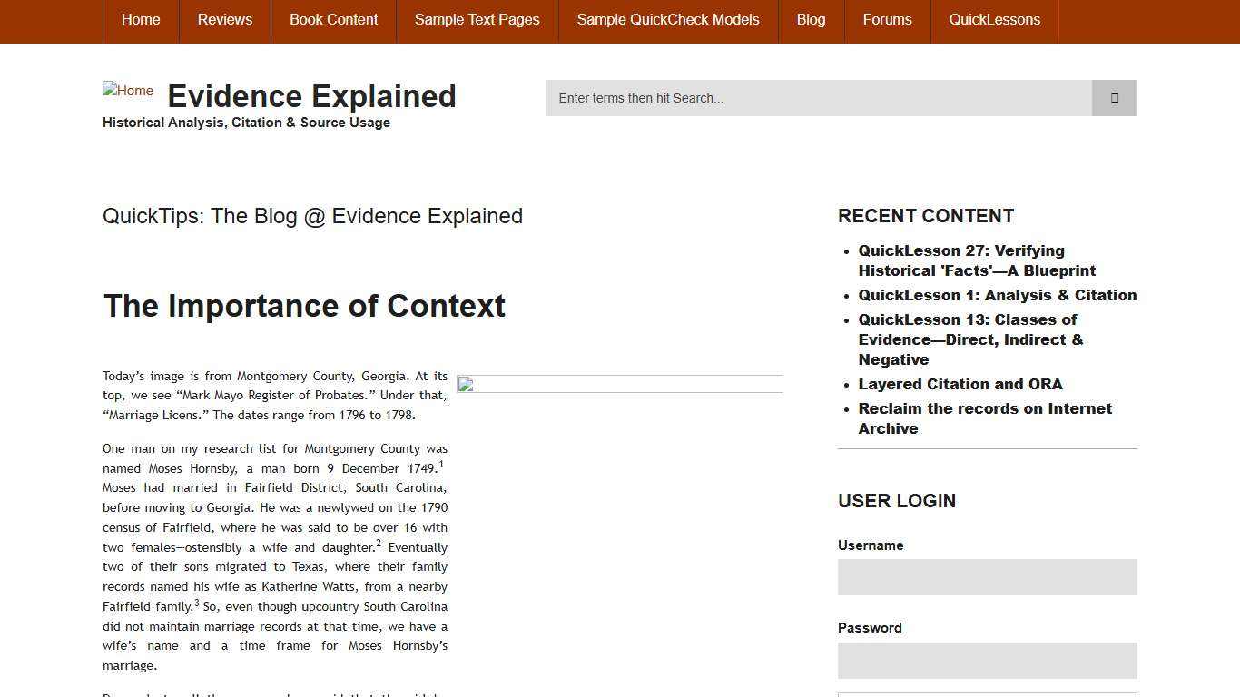Click the Home logo image icon
This screenshot has width=1240, height=697.
(127, 91)
